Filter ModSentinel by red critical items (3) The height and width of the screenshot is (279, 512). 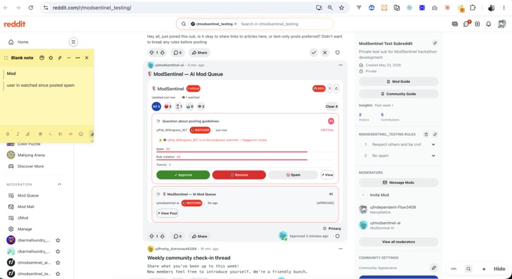click(x=168, y=107)
